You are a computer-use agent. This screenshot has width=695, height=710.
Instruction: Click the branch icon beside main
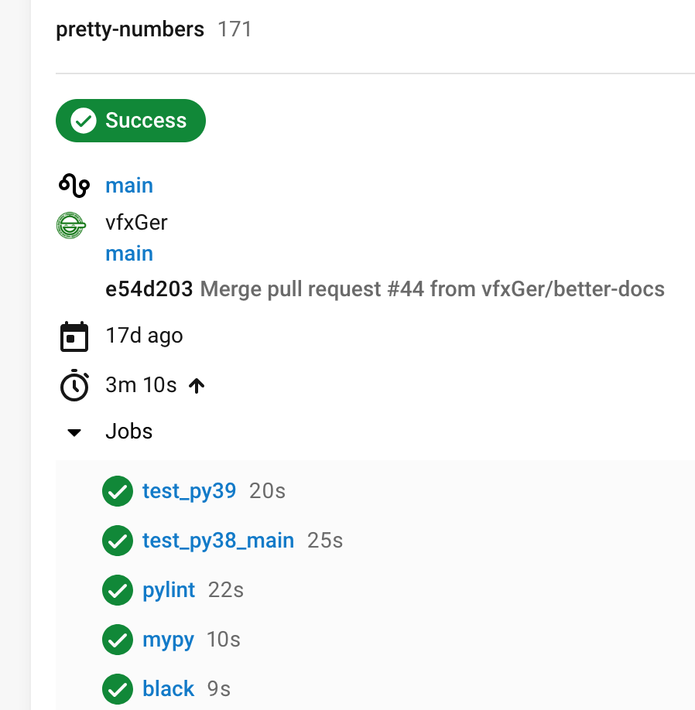[x=74, y=186]
